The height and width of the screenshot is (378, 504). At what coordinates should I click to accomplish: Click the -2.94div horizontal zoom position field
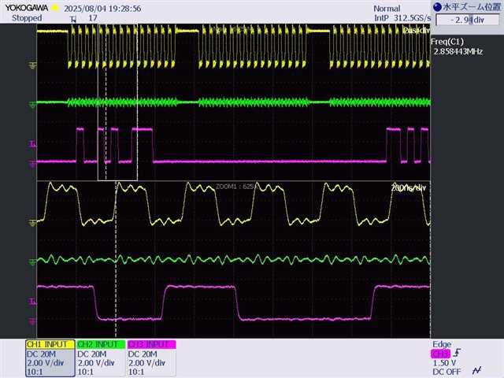467,20
